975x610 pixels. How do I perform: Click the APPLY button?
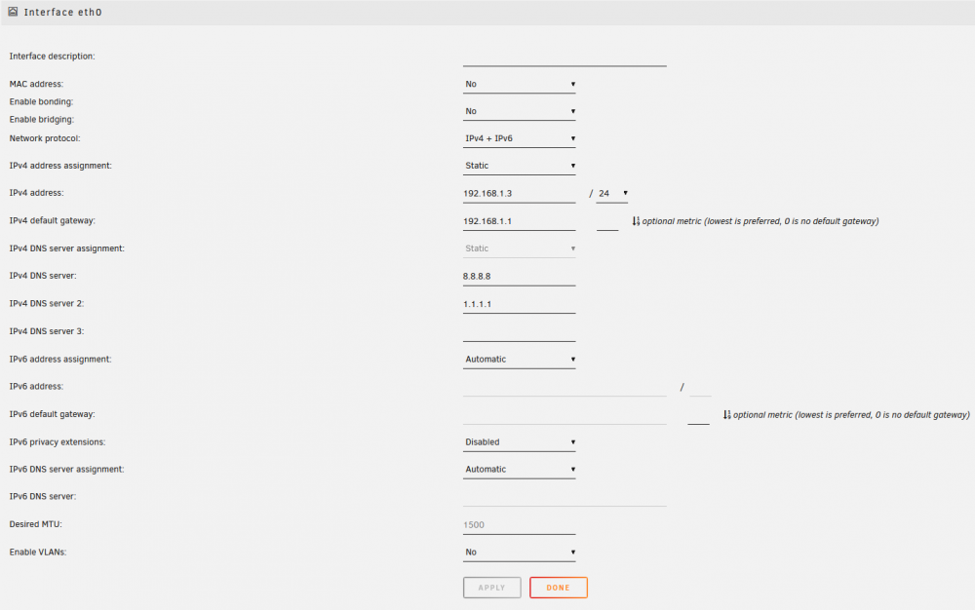click(491, 588)
